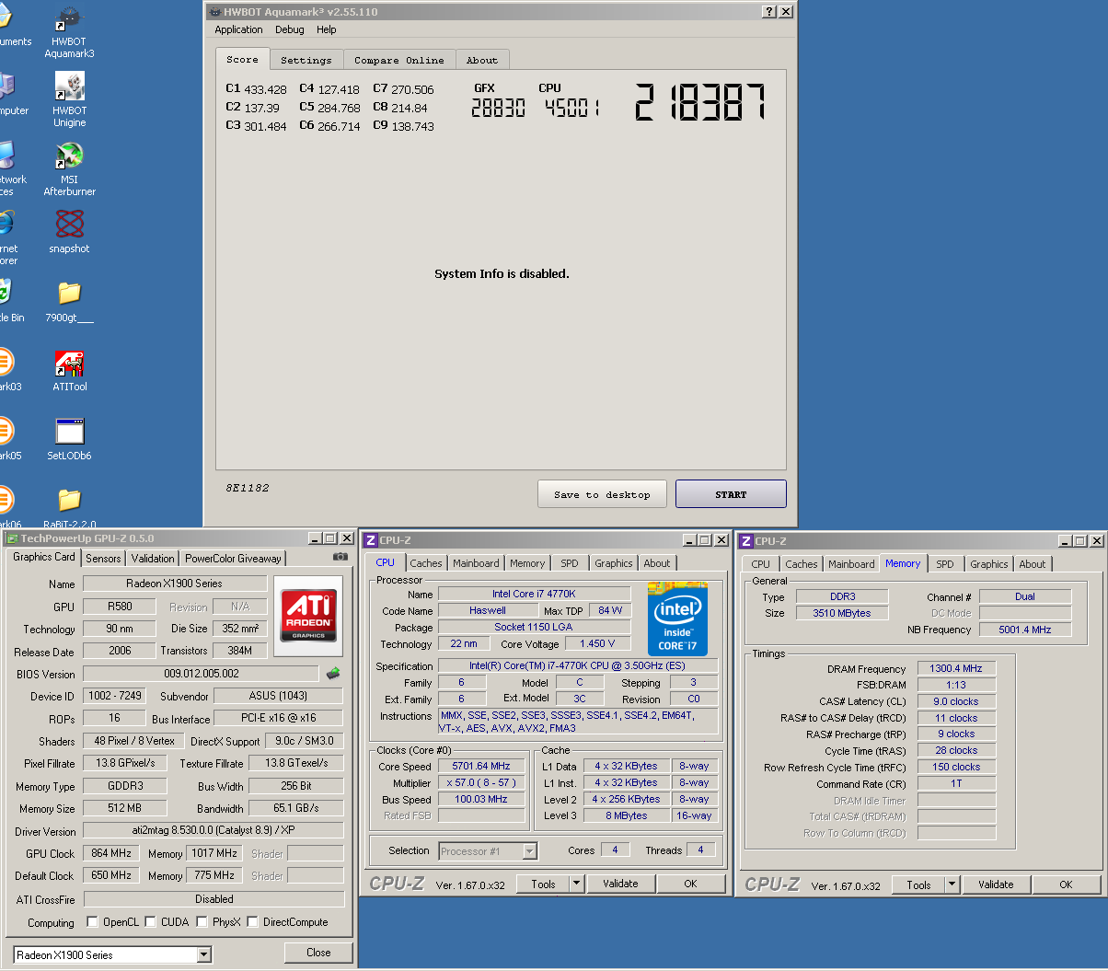Viewport: 1108px width, 971px height.
Task: Switch to the CPU tab in the CPU-Z Memory window
Action: coord(761,564)
